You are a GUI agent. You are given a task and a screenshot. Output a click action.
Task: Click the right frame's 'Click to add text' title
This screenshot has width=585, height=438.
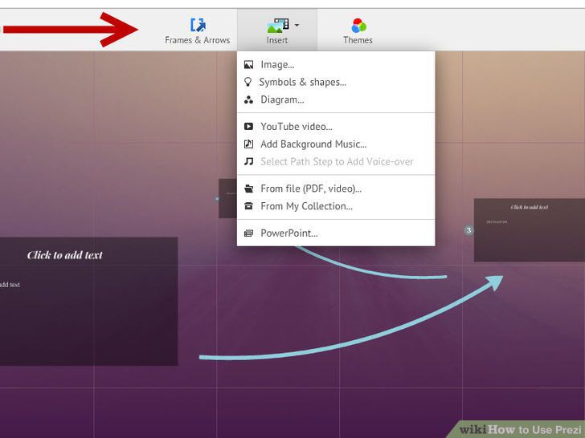[530, 207]
